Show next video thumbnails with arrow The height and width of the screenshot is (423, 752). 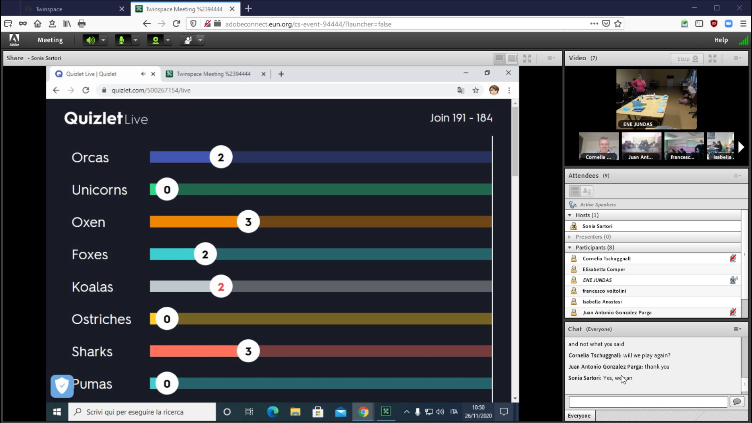click(x=741, y=147)
